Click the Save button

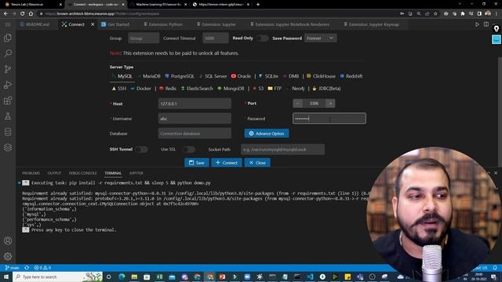[197, 162]
